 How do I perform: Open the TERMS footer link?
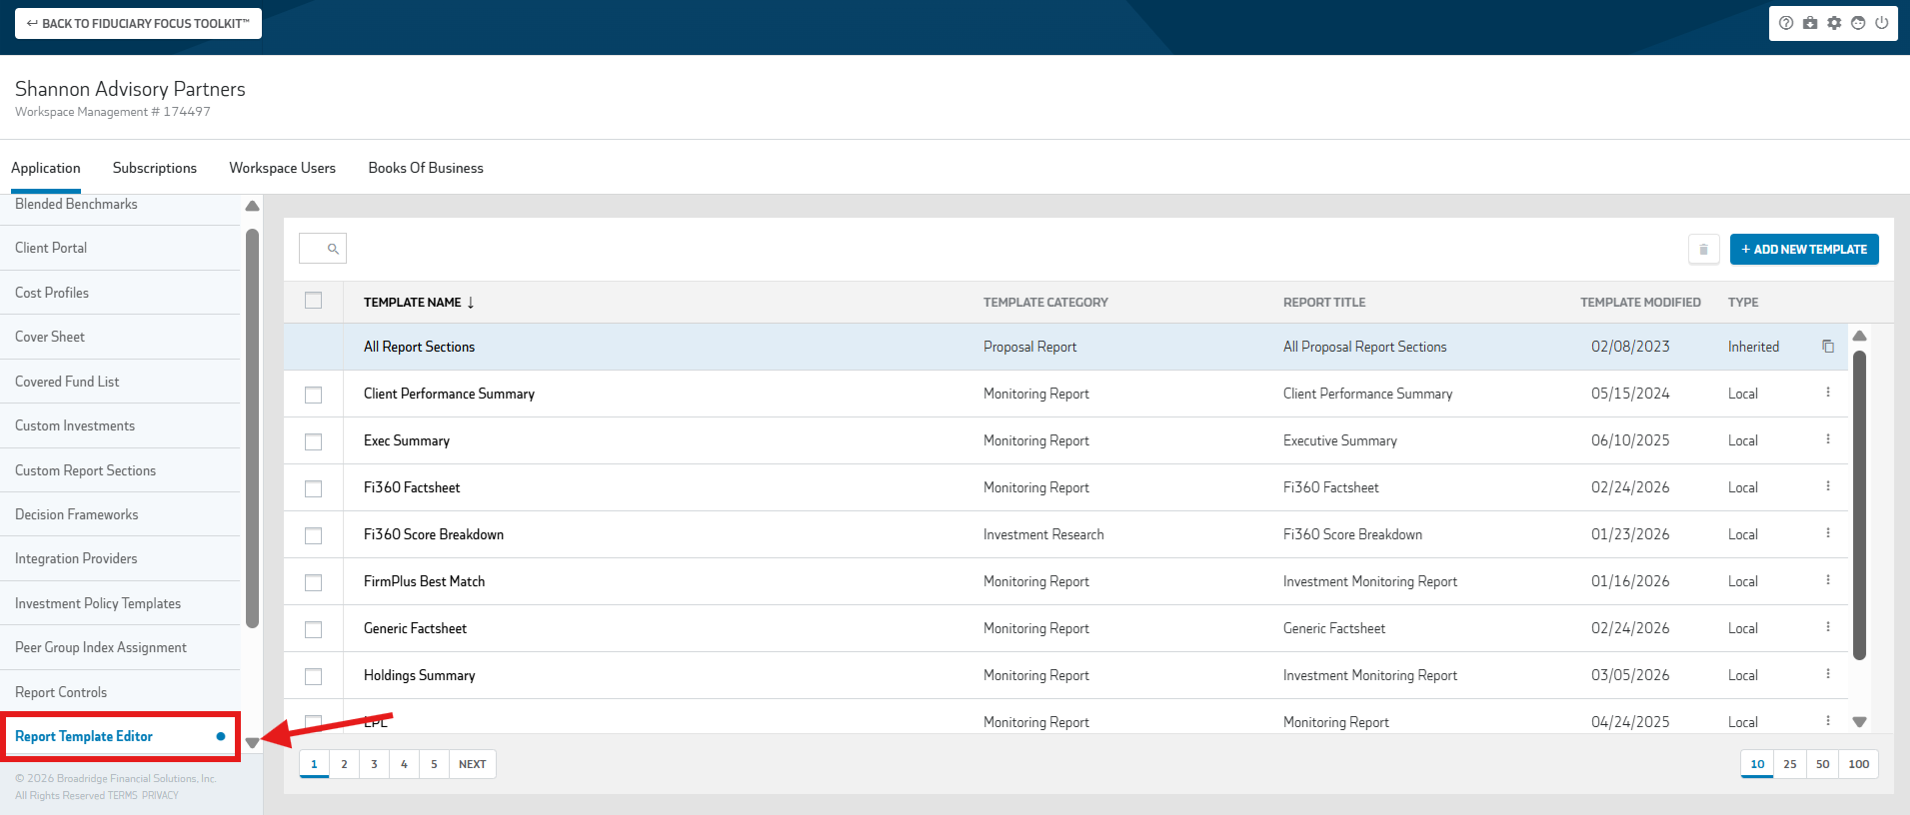coord(122,796)
